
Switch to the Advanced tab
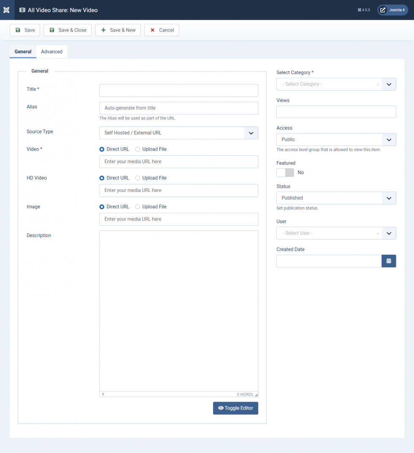tap(52, 51)
